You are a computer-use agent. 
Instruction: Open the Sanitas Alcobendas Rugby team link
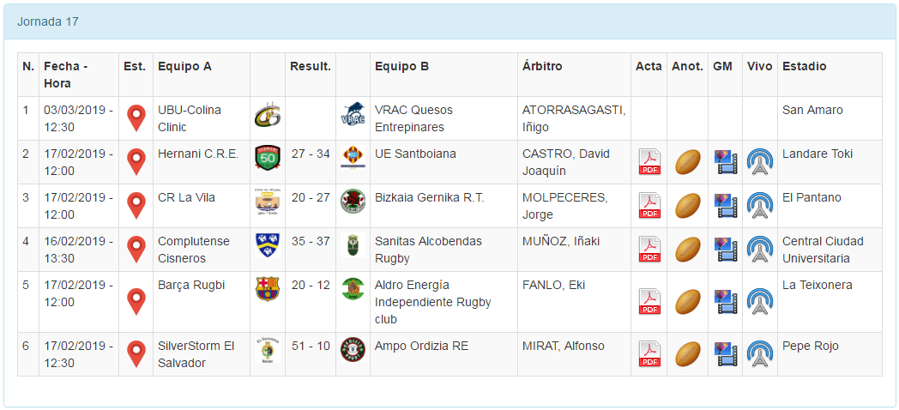[428, 250]
